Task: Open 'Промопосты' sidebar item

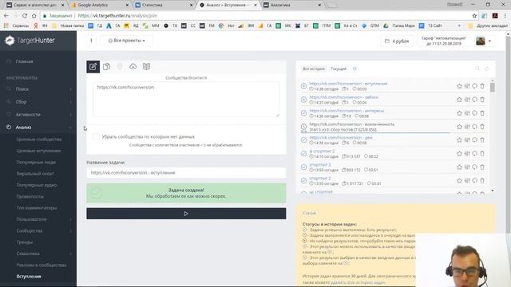Action: point(30,196)
